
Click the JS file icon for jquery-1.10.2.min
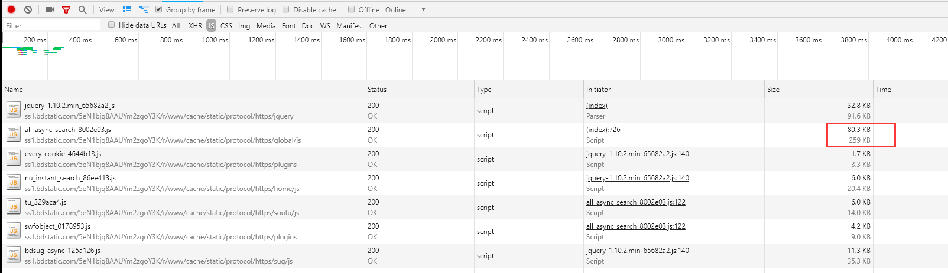[x=13, y=110]
